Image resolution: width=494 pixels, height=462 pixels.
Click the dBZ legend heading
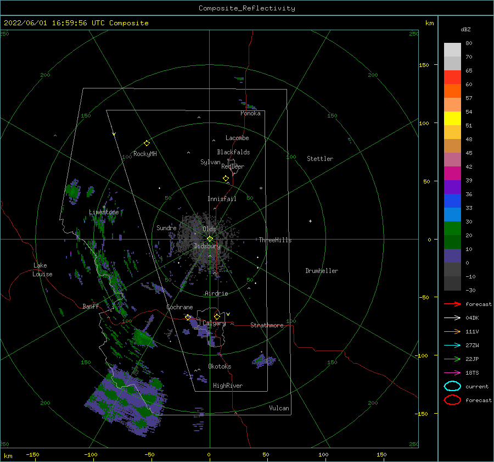point(465,29)
